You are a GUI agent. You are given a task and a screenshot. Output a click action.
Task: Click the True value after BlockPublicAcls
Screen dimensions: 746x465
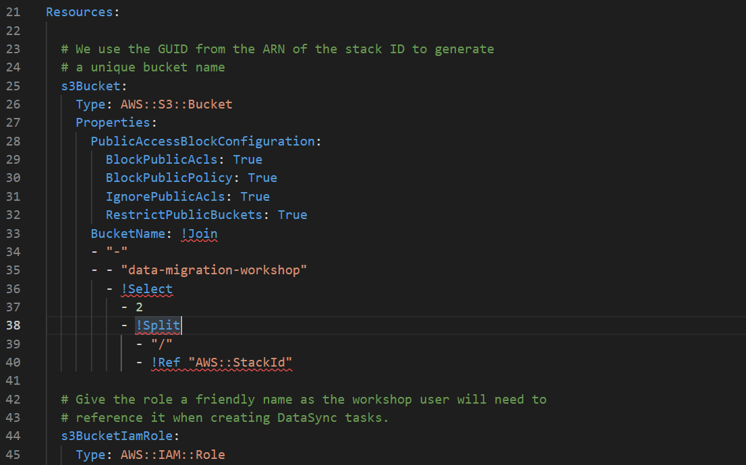pos(248,159)
